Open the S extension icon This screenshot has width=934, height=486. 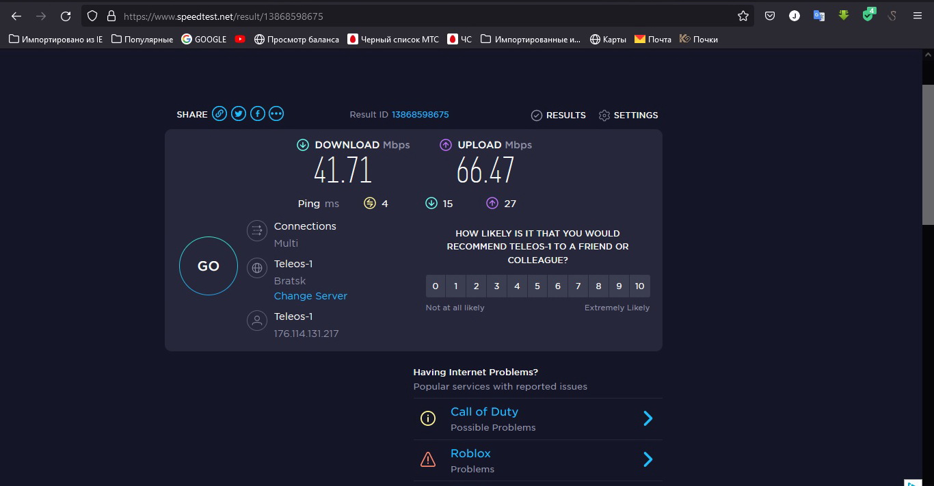(x=892, y=16)
